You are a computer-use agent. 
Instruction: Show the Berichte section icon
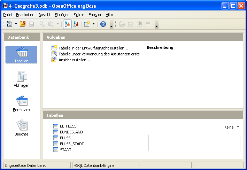click(x=22, y=128)
